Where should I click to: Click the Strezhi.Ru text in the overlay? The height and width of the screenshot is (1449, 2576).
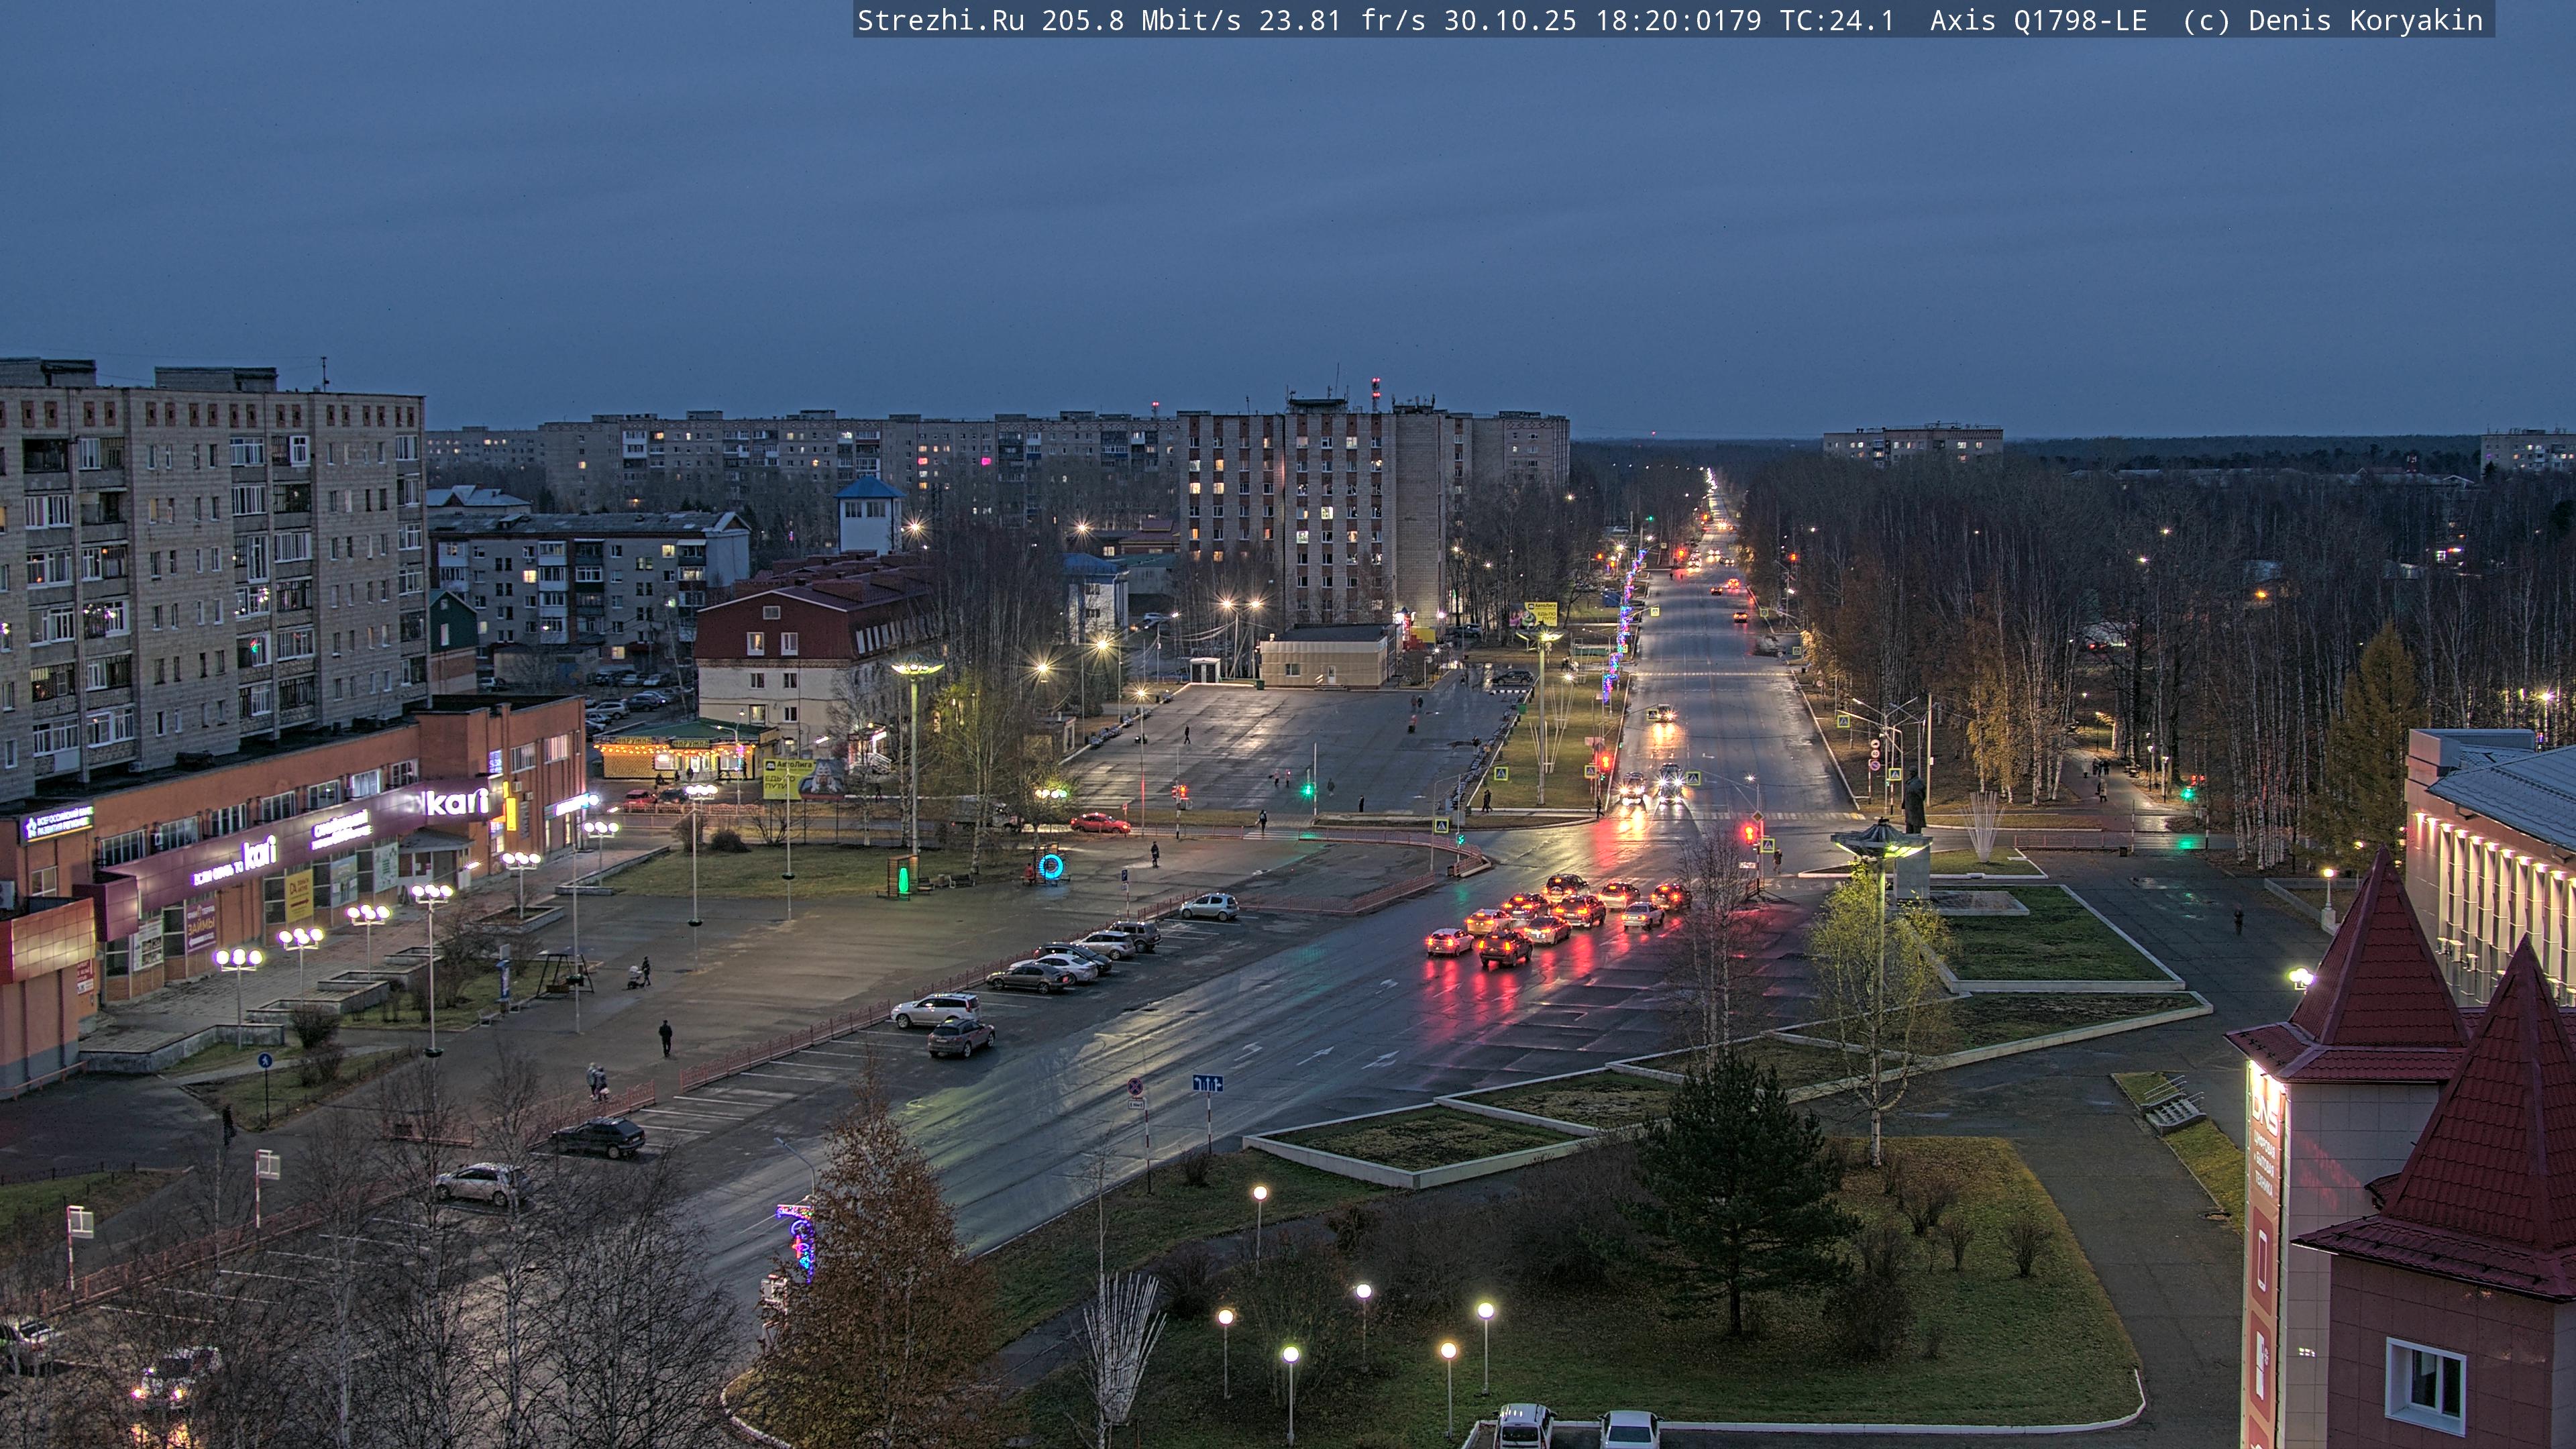pyautogui.click(x=940, y=20)
